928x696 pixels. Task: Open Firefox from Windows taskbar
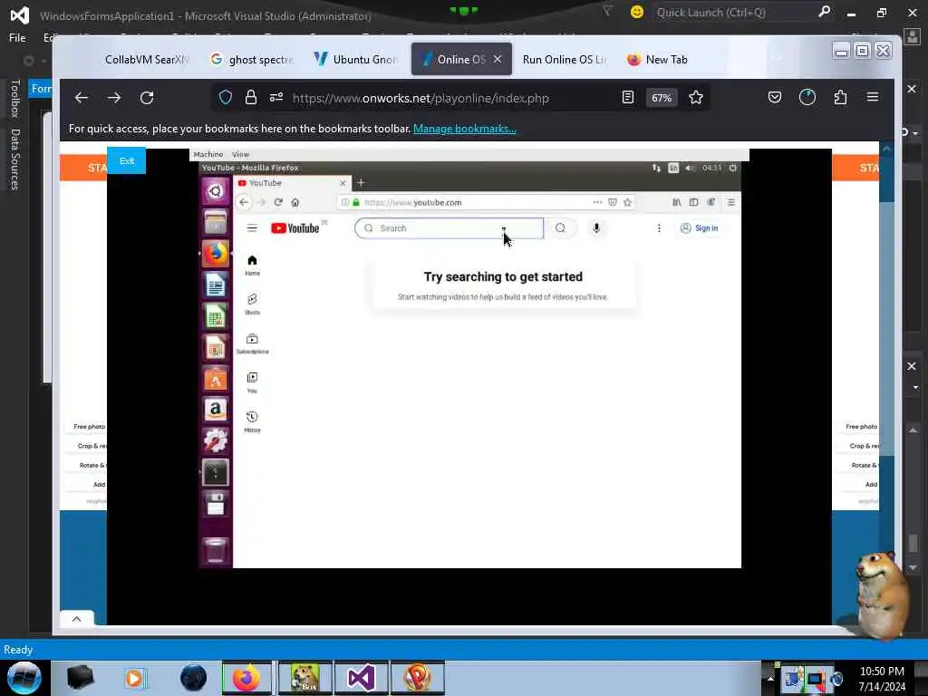point(246,678)
